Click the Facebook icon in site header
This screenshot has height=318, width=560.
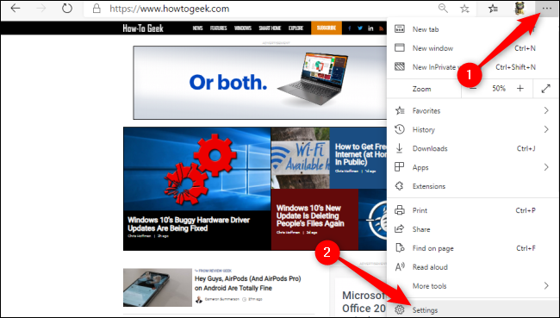[349, 28]
